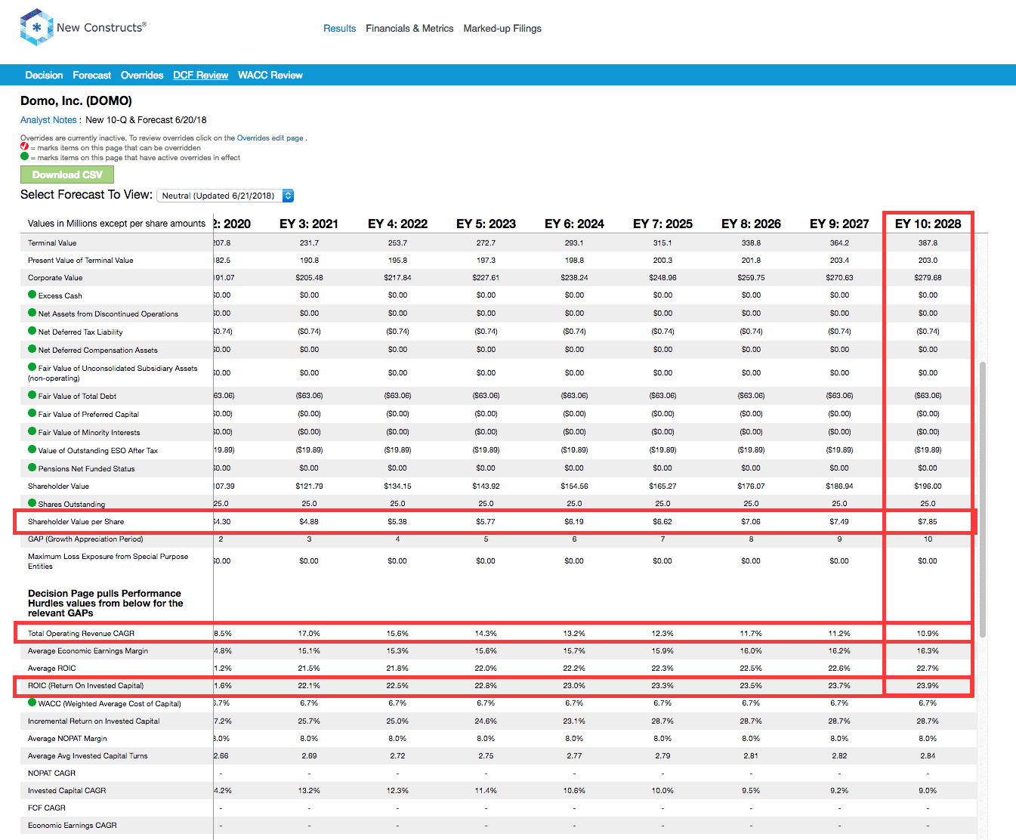
Task: Go to the Decision page
Action: point(44,76)
